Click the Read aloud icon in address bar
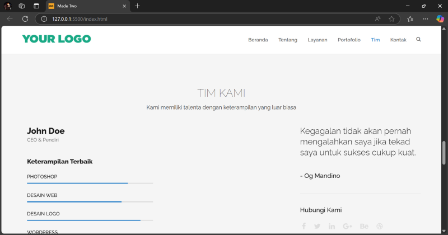 click(x=378, y=18)
